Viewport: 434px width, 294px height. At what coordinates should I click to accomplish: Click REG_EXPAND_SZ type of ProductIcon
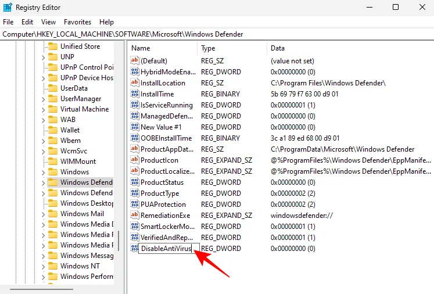pos(227,160)
